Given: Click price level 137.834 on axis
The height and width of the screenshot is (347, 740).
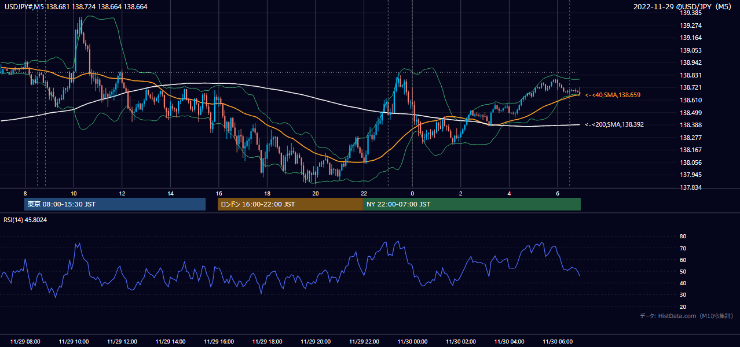Looking at the screenshot, I should click(x=691, y=187).
